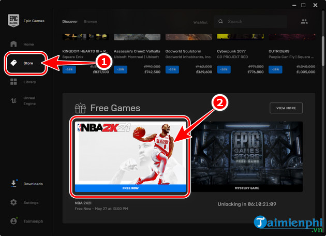
Task: Click the ₫369,600 price text
Action: (204, 72)
